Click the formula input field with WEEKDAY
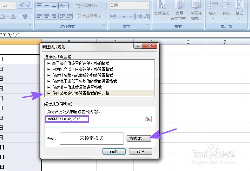The height and width of the screenshot is (171, 250). point(95,119)
